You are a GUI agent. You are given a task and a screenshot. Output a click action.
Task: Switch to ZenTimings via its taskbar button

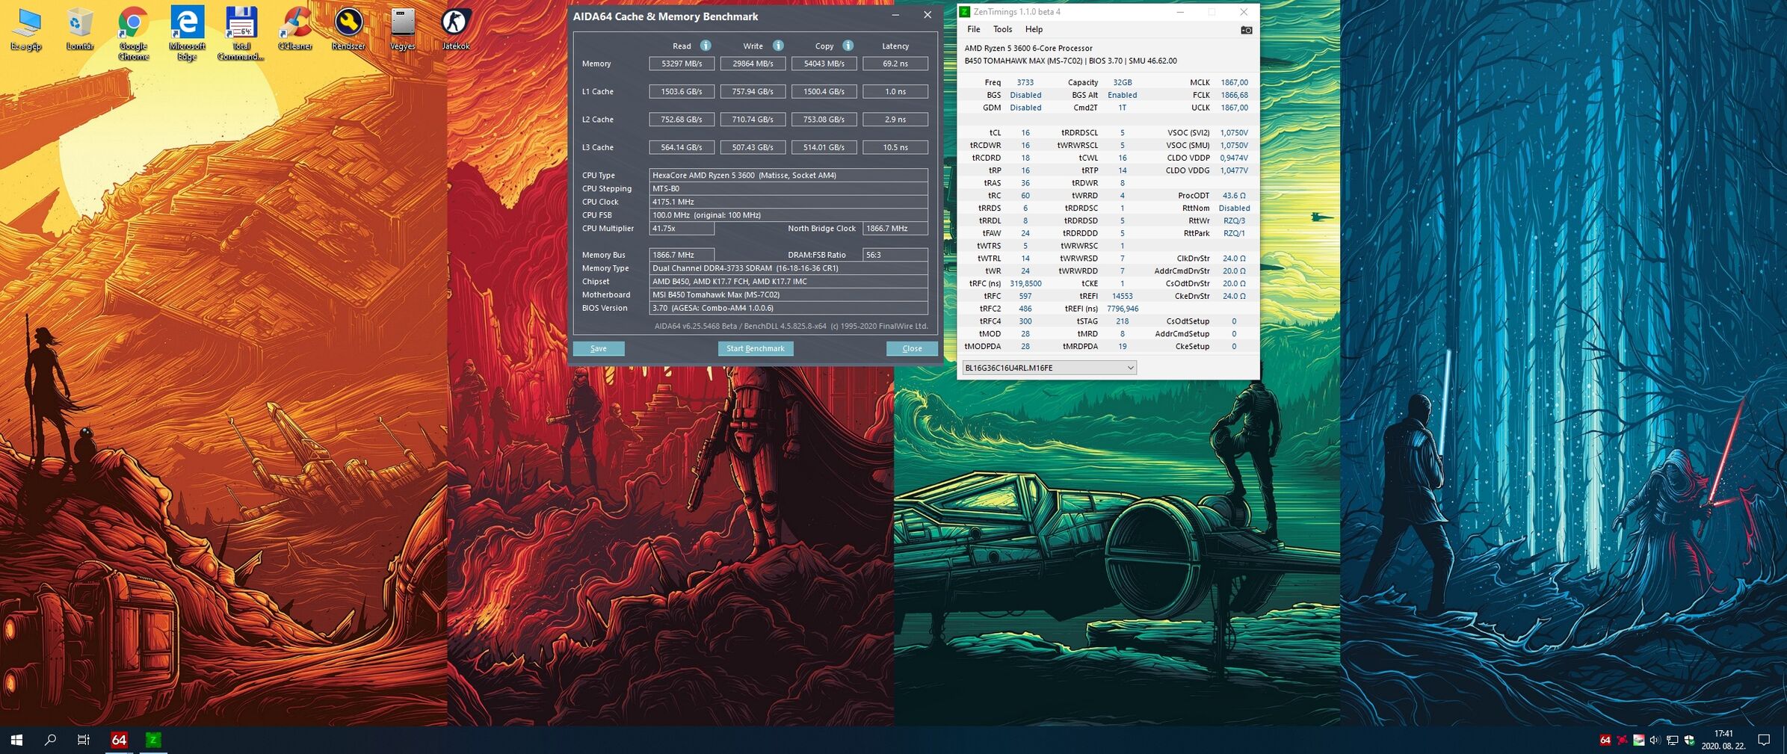click(x=153, y=740)
